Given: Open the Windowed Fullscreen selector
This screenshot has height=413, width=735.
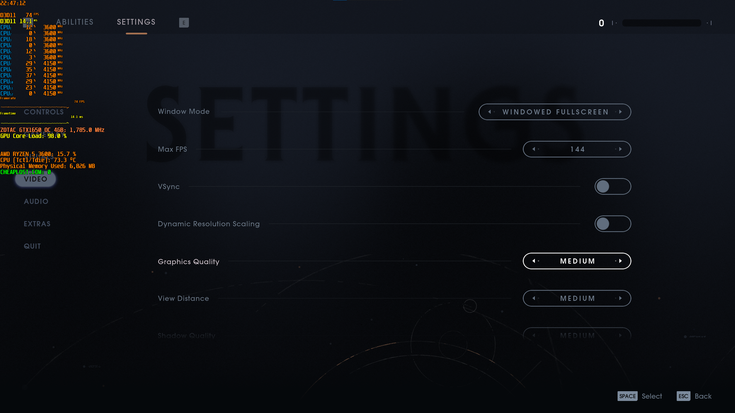Looking at the screenshot, I should click(x=555, y=112).
